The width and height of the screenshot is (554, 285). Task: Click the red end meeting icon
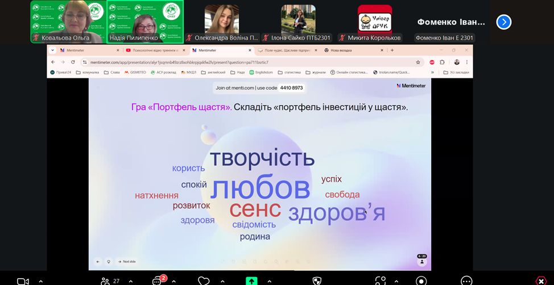coord(540,281)
